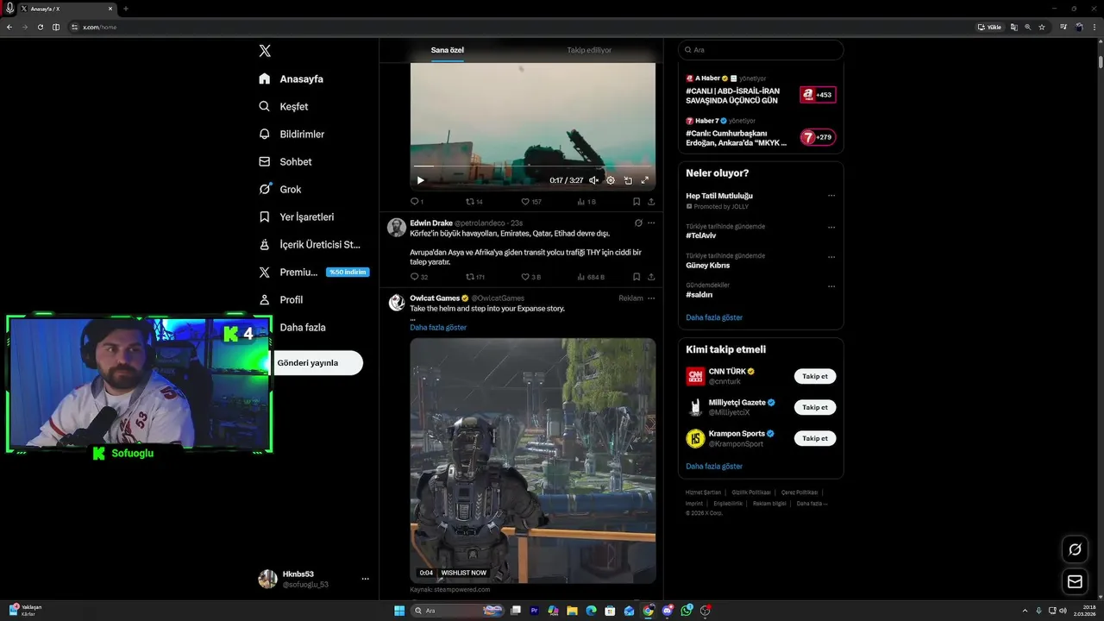Image resolution: width=1104 pixels, height=621 pixels.
Task: Reply to Edwin Drake post with 32 comments
Action: click(x=419, y=277)
